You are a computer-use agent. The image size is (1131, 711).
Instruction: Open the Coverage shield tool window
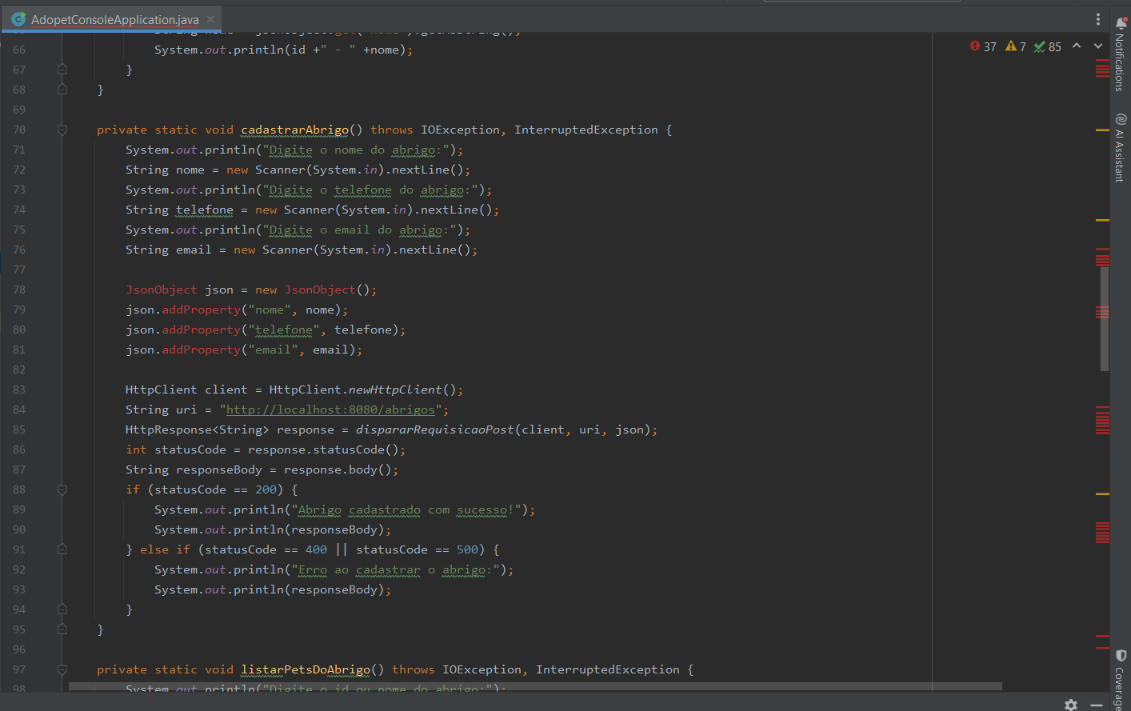click(x=1121, y=656)
